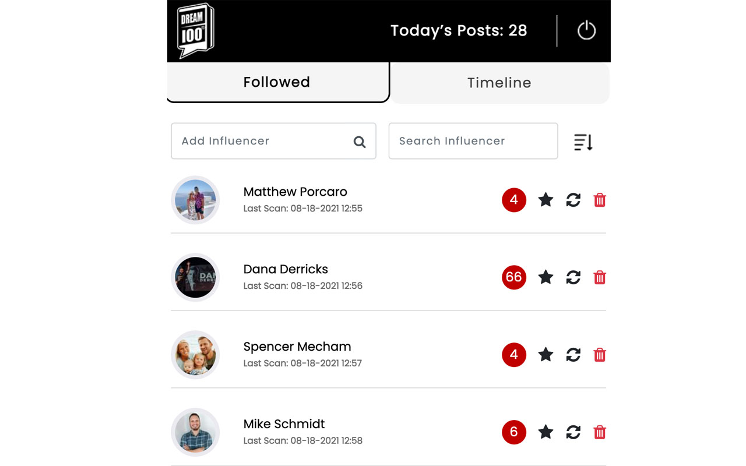Click the Dream 100 logo
This screenshot has width=746, height=466.
pyautogui.click(x=196, y=31)
